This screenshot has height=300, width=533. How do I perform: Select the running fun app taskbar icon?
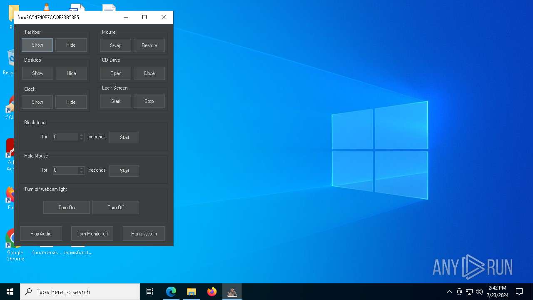click(232, 292)
